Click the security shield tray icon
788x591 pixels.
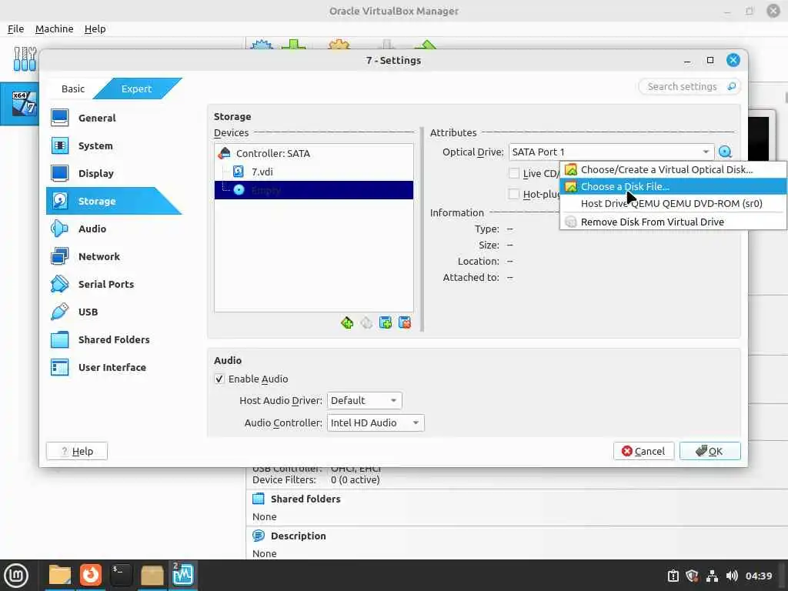(693, 576)
